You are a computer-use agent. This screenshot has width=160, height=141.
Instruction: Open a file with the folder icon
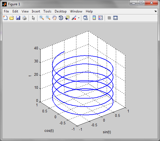click(x=12, y=18)
